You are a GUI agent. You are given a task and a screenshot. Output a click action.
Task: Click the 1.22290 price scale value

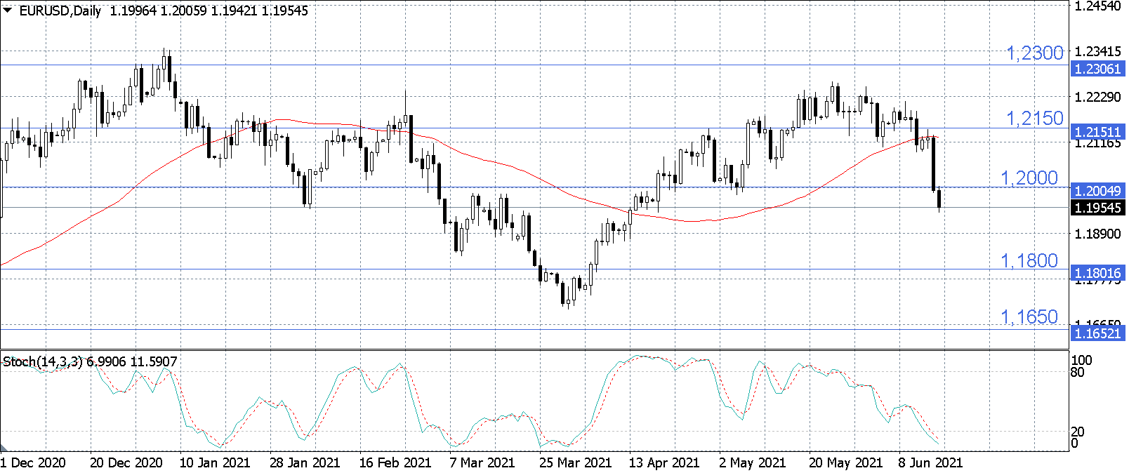point(1098,97)
